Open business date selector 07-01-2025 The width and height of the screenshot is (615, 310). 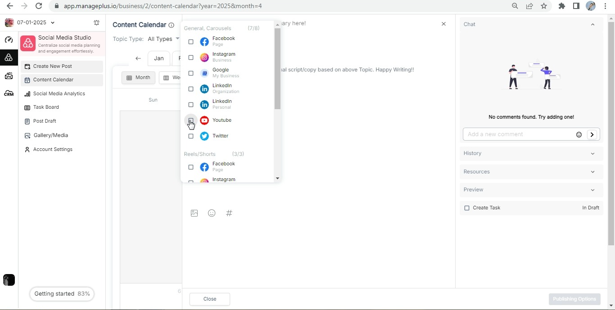click(x=36, y=22)
